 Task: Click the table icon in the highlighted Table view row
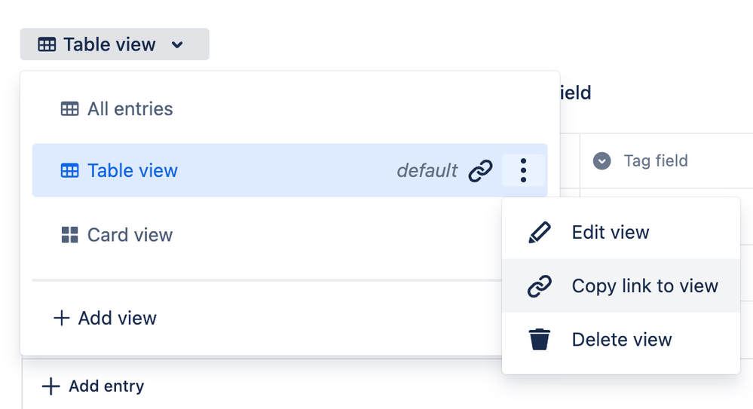69,171
